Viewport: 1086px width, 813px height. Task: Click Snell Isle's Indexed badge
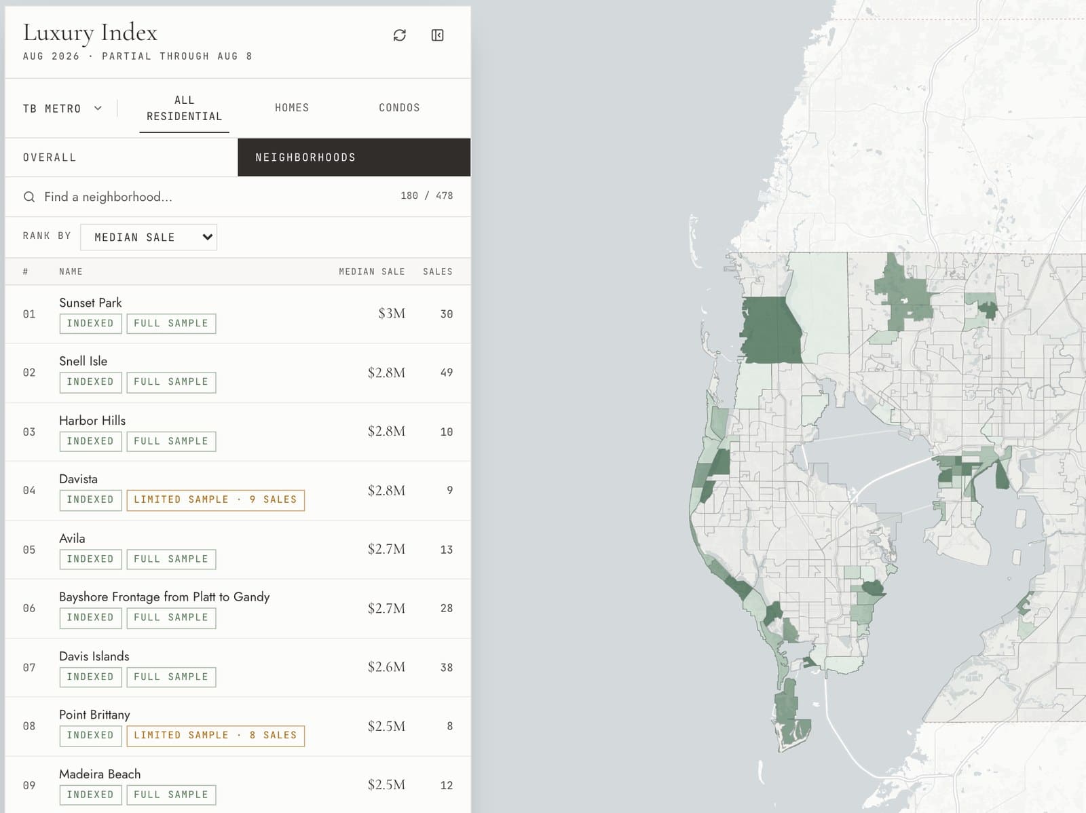coord(90,382)
